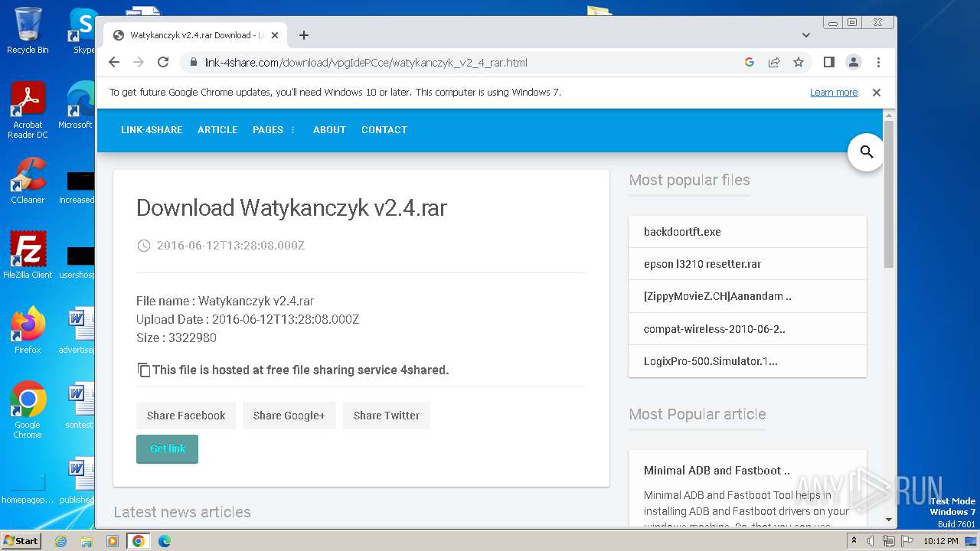Click the Get link button
This screenshot has height=551, width=980.
[x=167, y=449]
